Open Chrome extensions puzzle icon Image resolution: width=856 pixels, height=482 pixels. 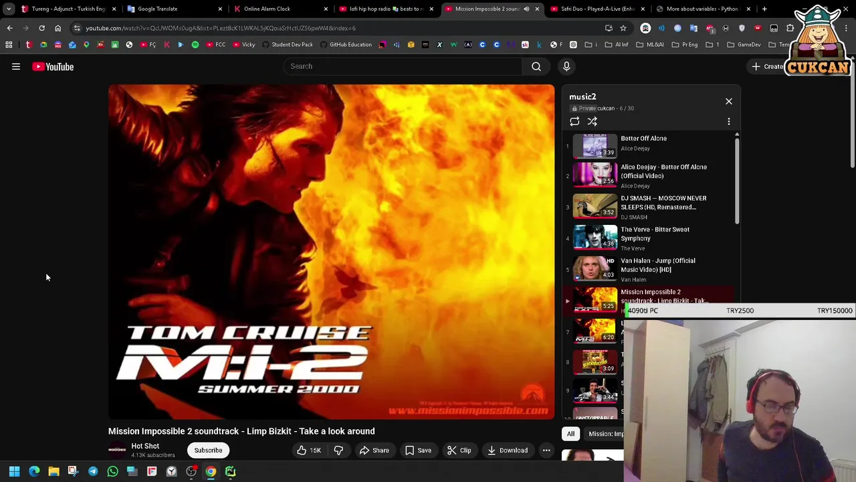coord(790,28)
